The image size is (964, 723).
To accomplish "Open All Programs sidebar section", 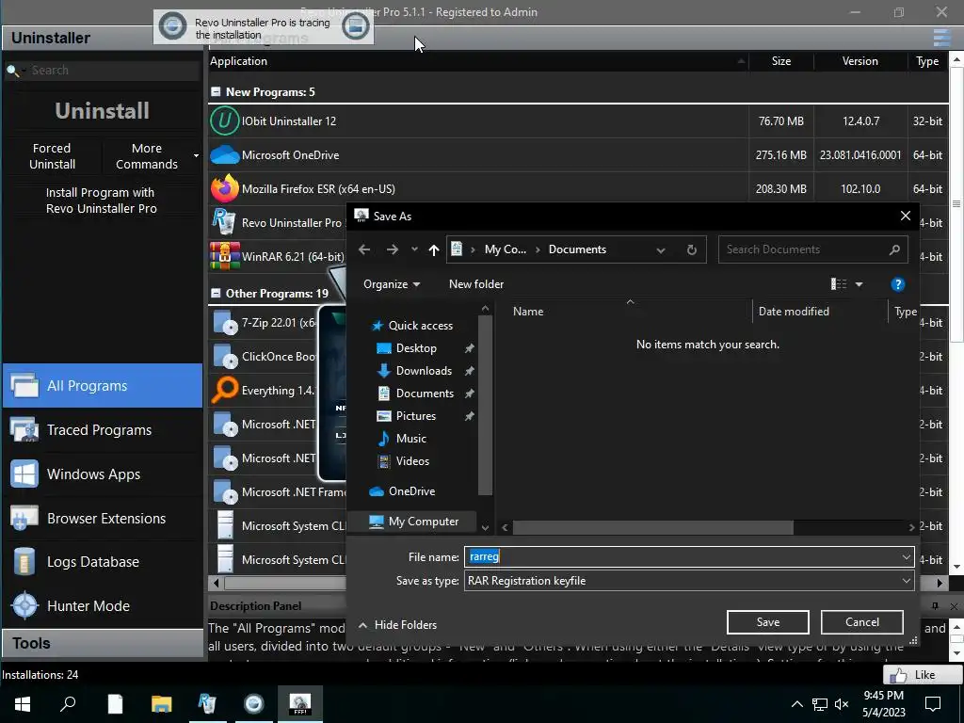I will coord(103,385).
